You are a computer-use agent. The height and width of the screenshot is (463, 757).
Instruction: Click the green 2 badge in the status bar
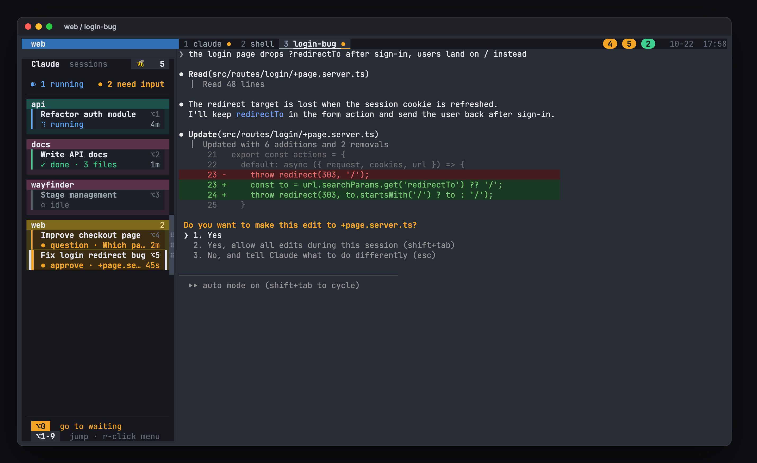pos(648,44)
